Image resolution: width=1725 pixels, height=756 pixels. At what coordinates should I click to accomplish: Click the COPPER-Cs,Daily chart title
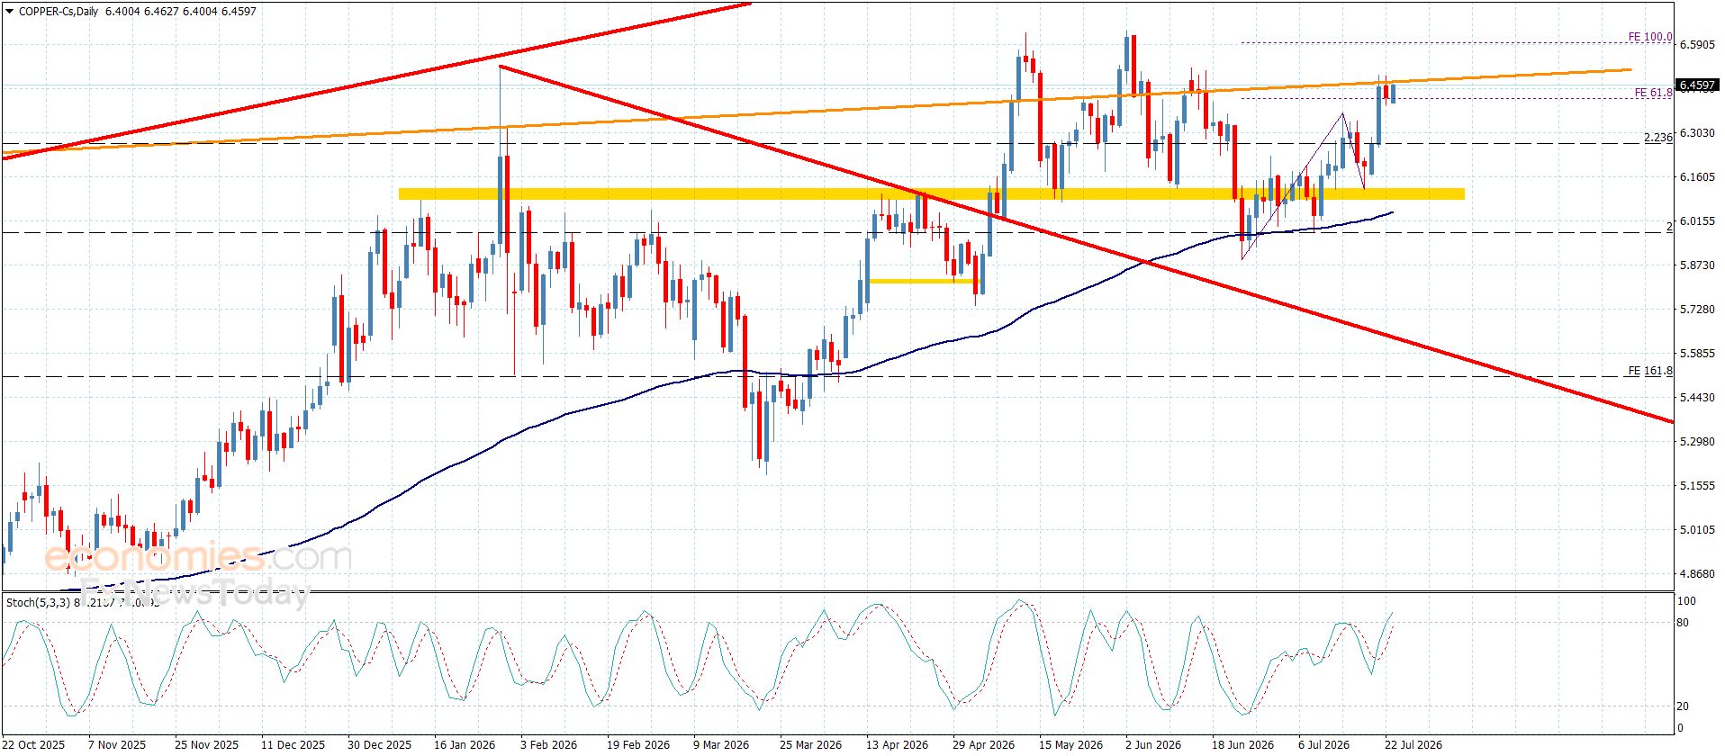(x=59, y=11)
